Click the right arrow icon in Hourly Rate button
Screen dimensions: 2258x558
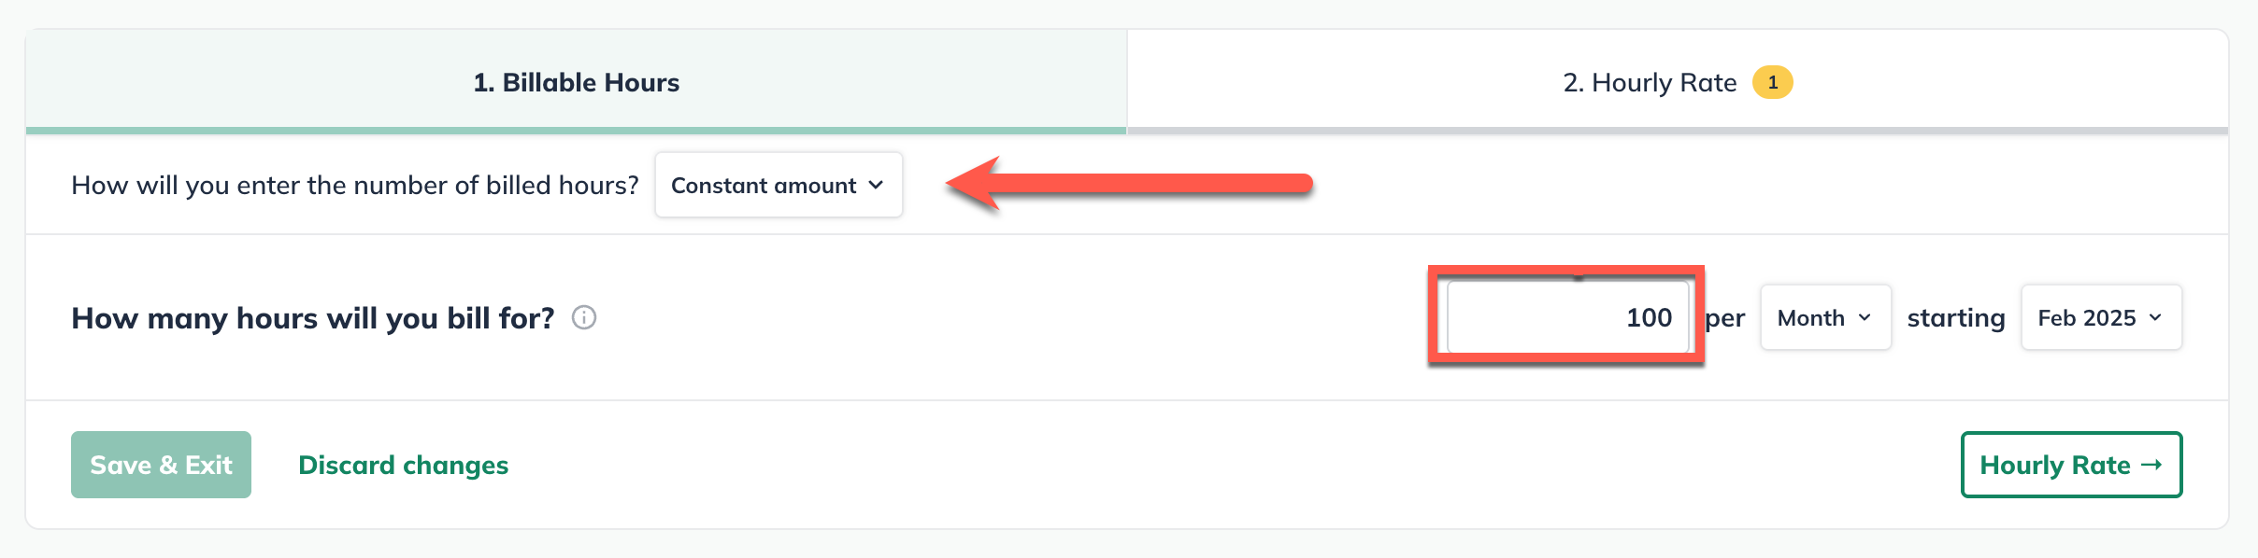2151,465
